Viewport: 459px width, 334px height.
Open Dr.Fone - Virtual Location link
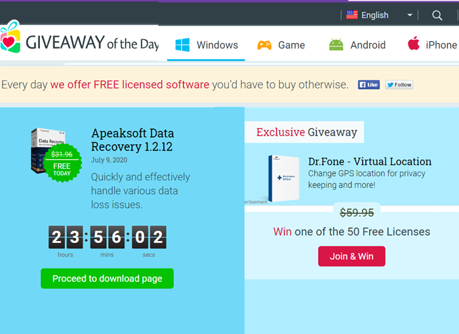(x=370, y=162)
